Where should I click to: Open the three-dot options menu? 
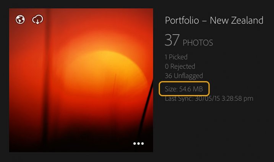click(138, 144)
